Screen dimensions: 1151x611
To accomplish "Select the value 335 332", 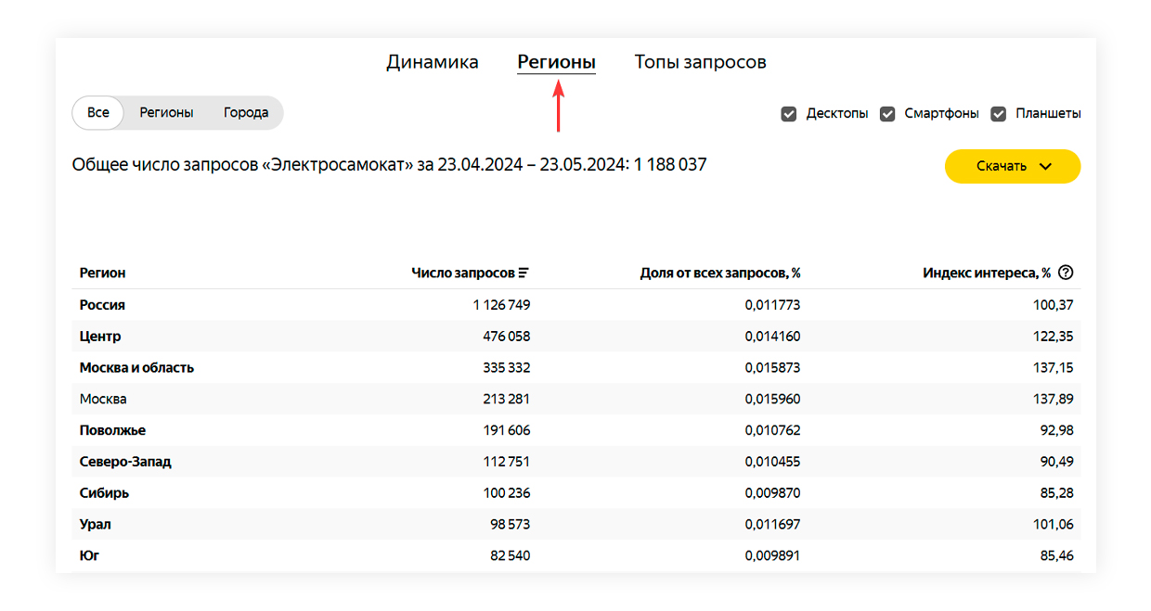I will click(505, 368).
